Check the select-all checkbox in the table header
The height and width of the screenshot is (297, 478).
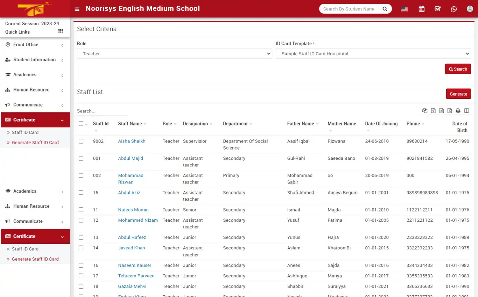click(81, 124)
